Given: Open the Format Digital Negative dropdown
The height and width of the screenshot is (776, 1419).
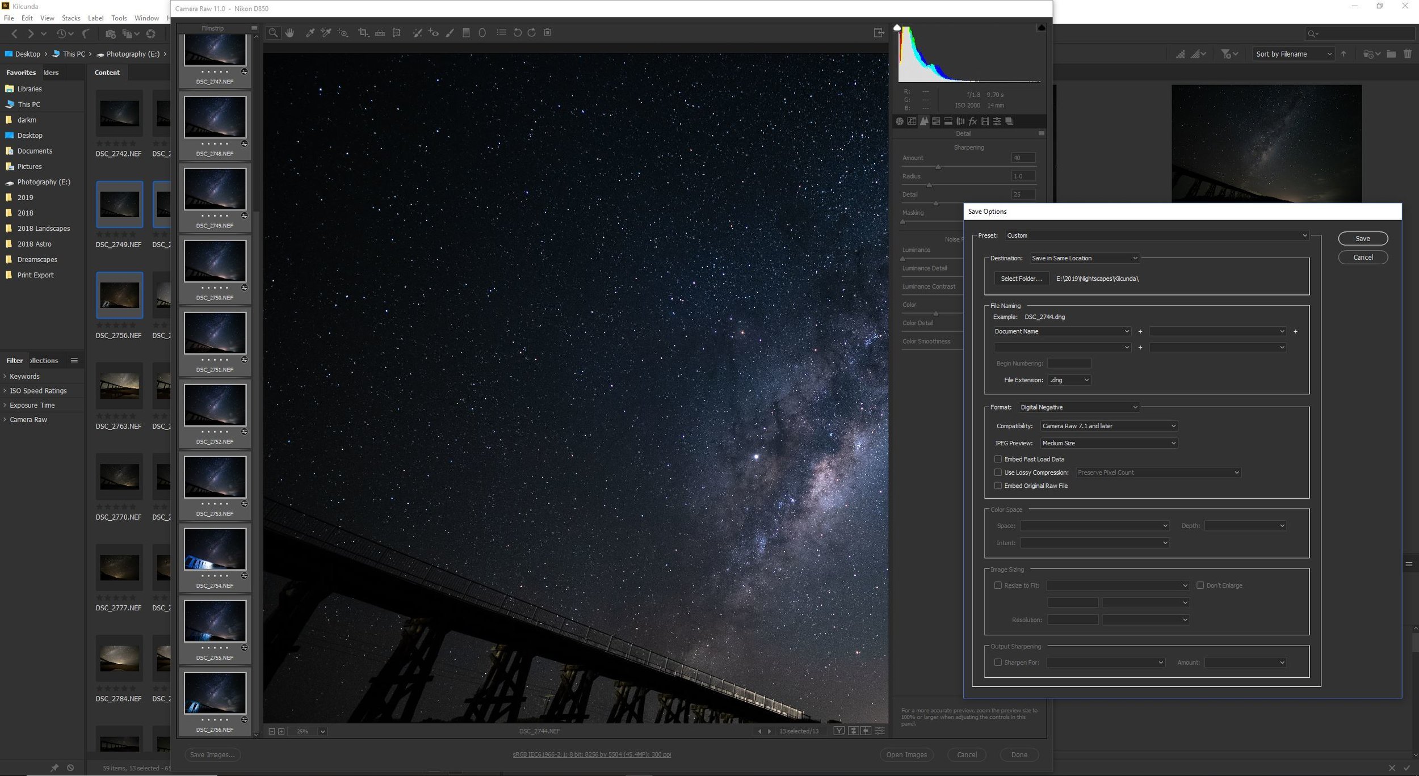Looking at the screenshot, I should [1079, 407].
